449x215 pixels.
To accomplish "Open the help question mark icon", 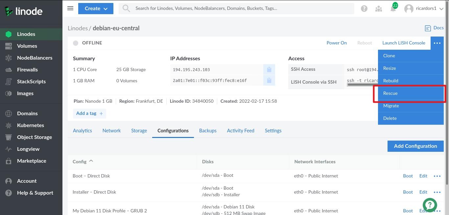I will pyautogui.click(x=364, y=9).
